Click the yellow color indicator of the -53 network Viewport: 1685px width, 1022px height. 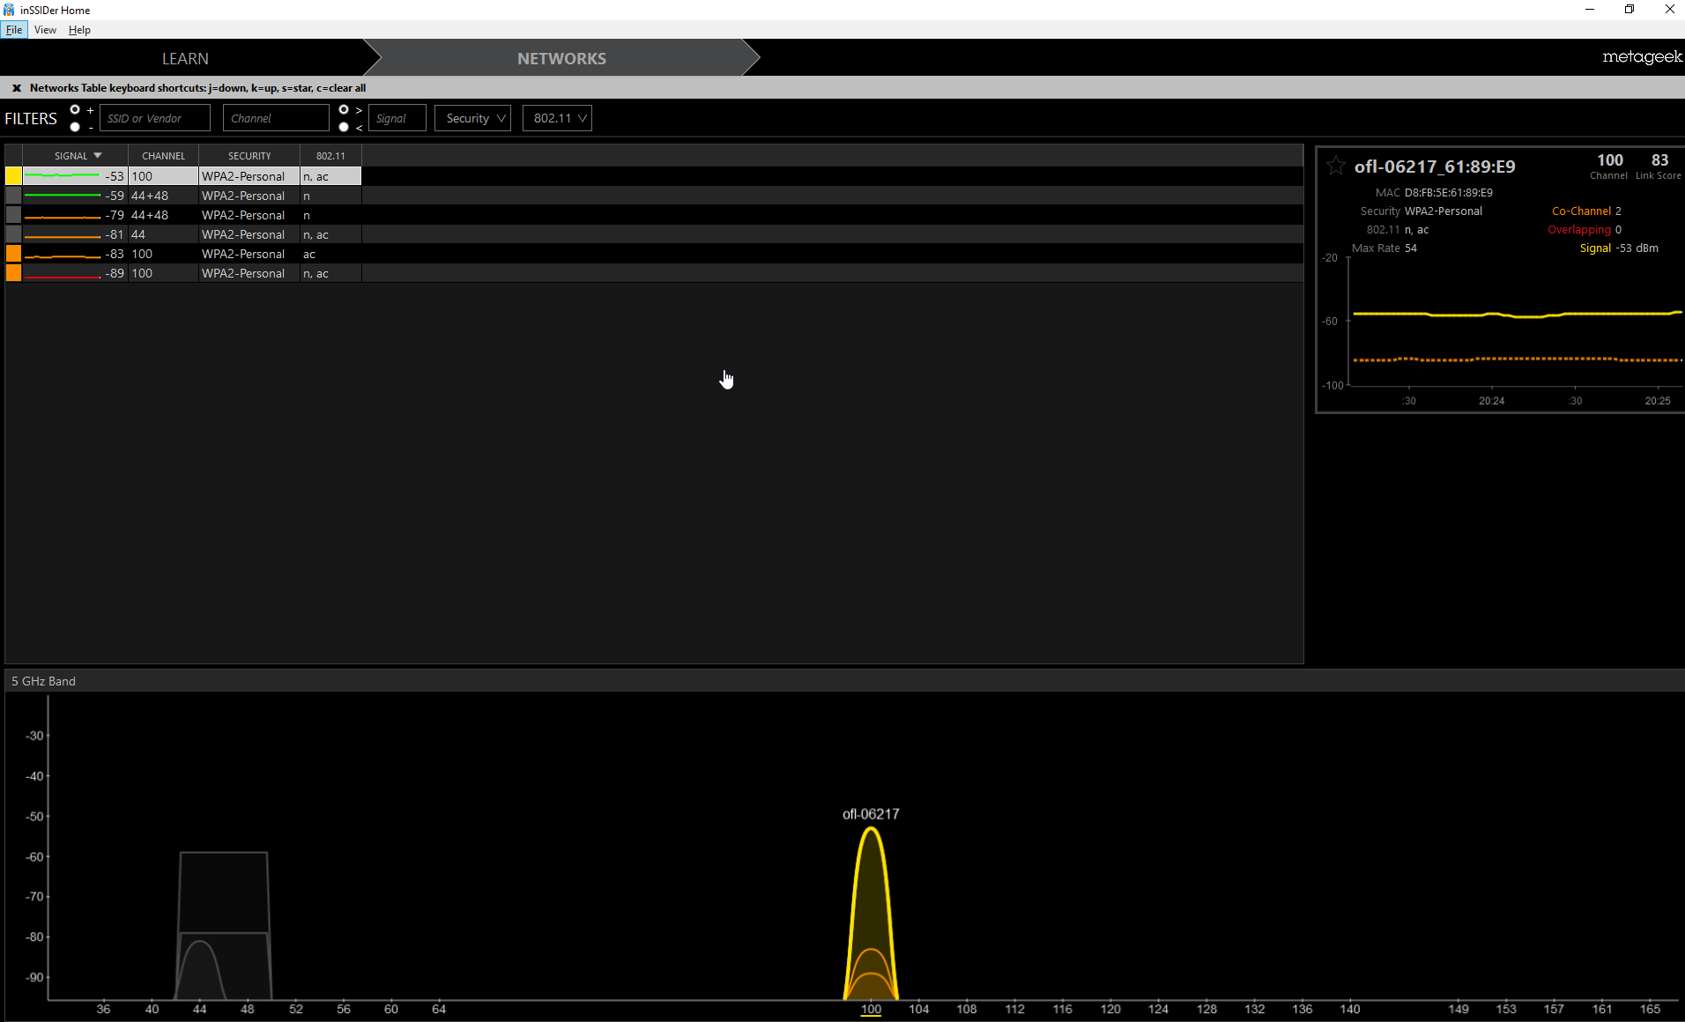[12, 175]
